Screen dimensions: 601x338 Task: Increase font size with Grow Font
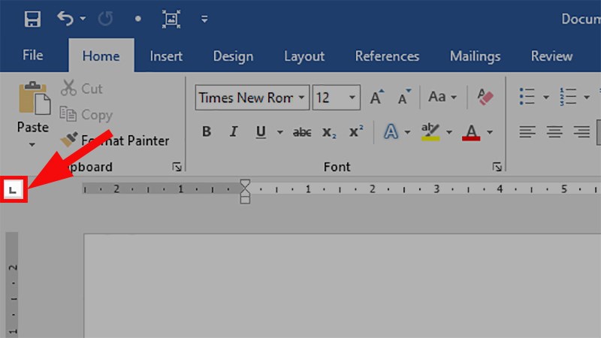tap(377, 97)
